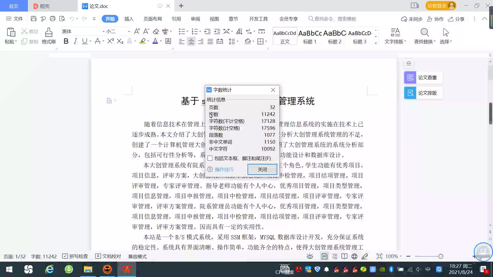493x277 pixels.
Task: Open File Explorer from taskbar
Action: pyautogui.click(x=88, y=269)
